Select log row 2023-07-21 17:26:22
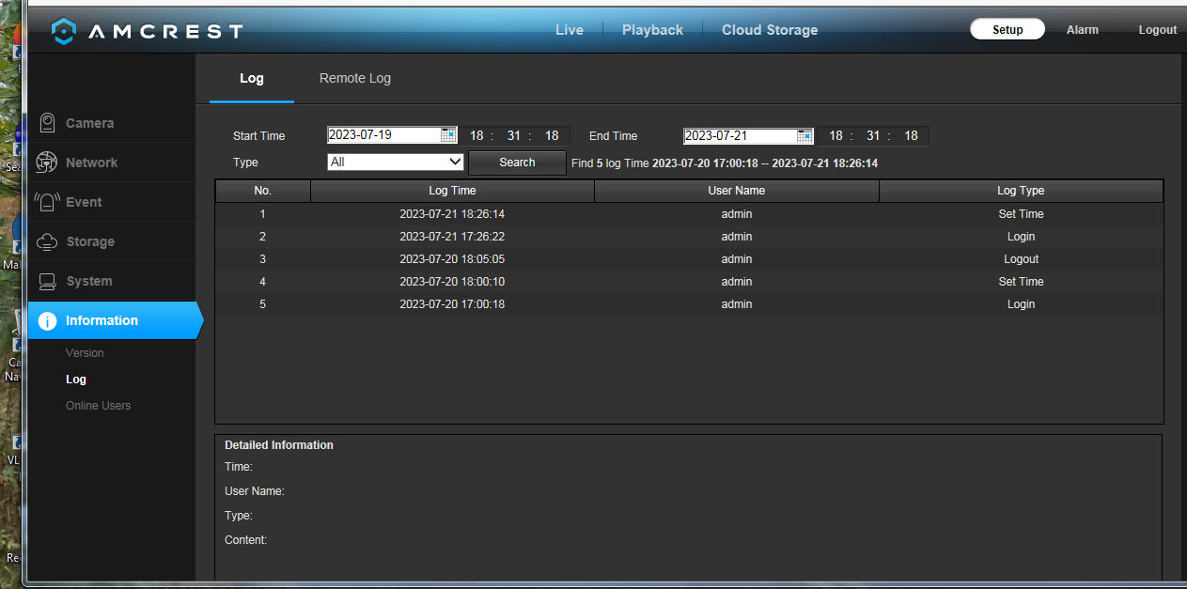This screenshot has width=1187, height=589. pos(689,237)
